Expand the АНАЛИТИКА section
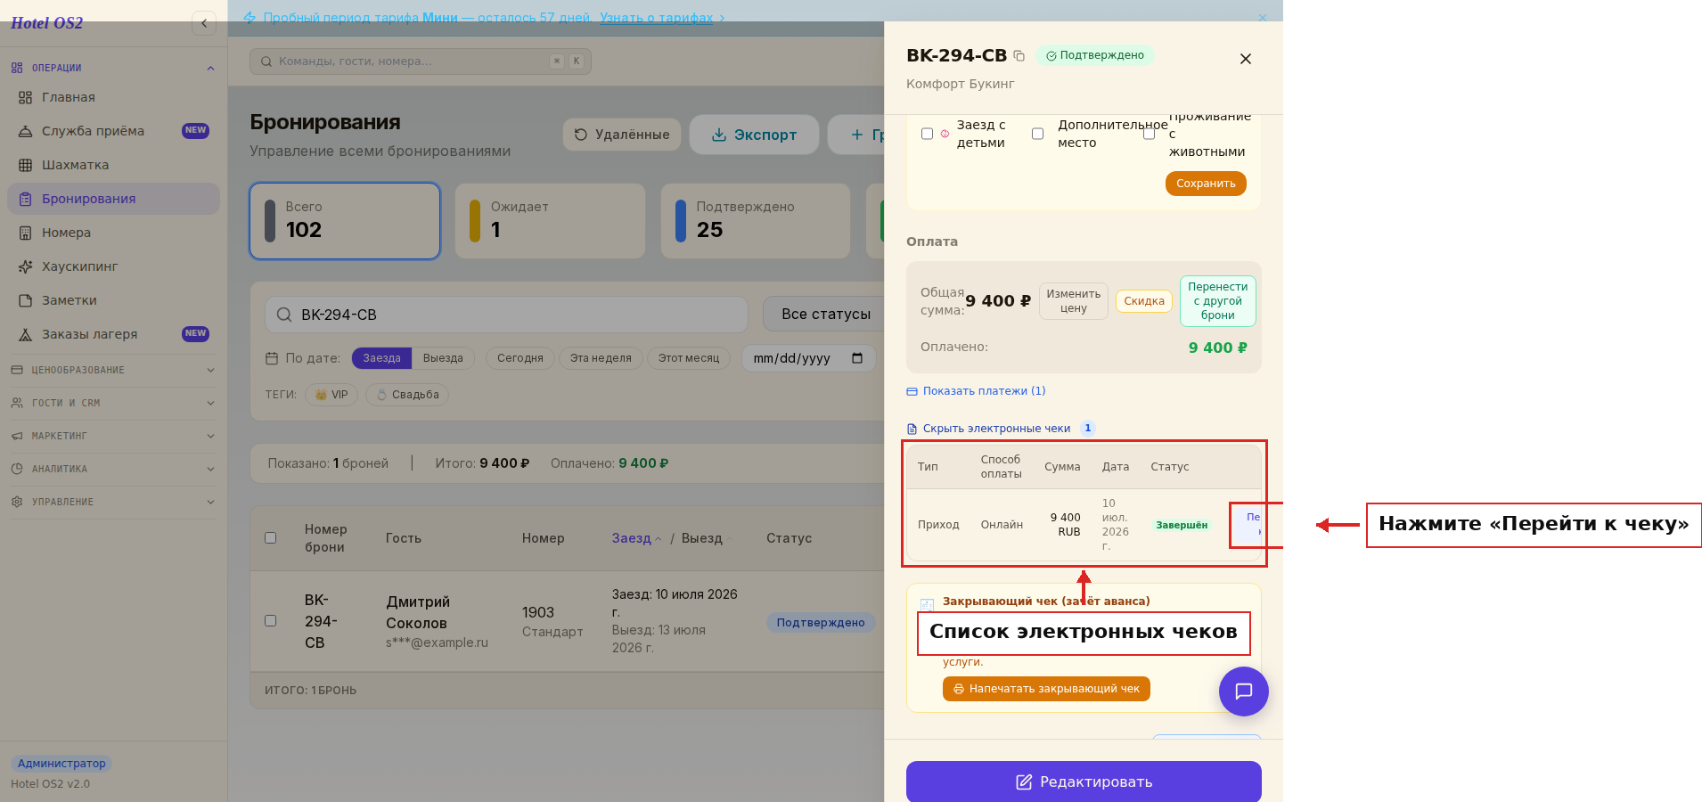This screenshot has height=802, width=1702. click(113, 469)
